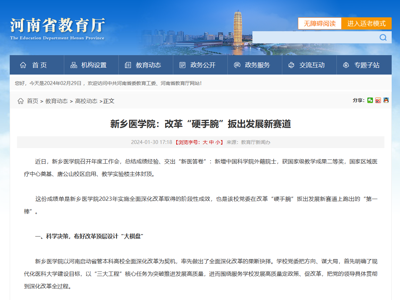Set font size to 中
Screen dimensions: 400x300
[x=211, y=142]
